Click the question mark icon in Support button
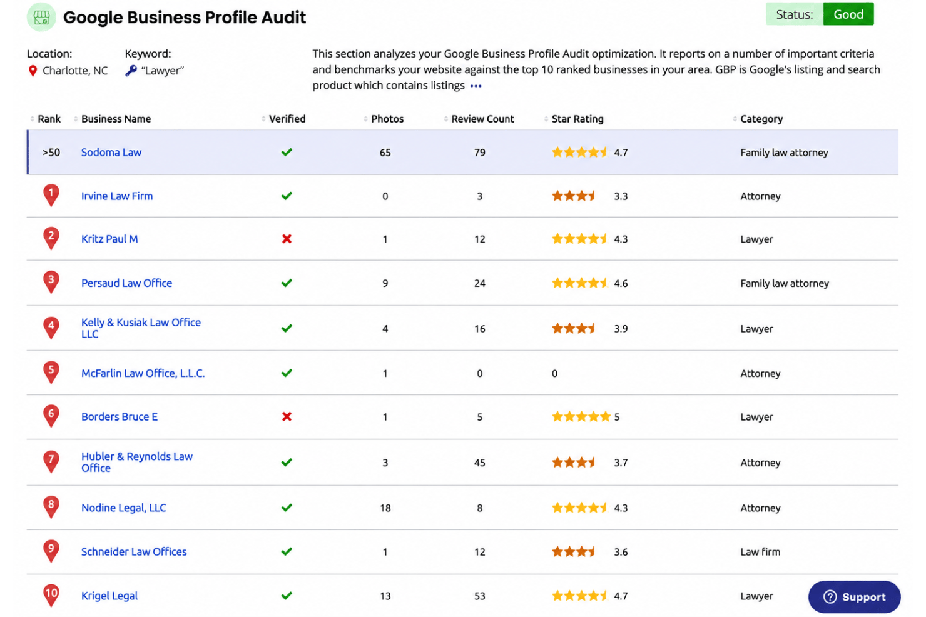 click(x=830, y=597)
